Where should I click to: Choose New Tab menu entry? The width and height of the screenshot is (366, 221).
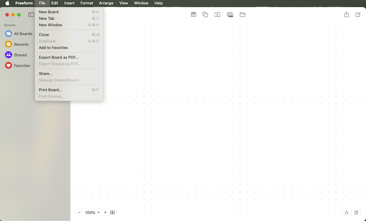[69, 18]
